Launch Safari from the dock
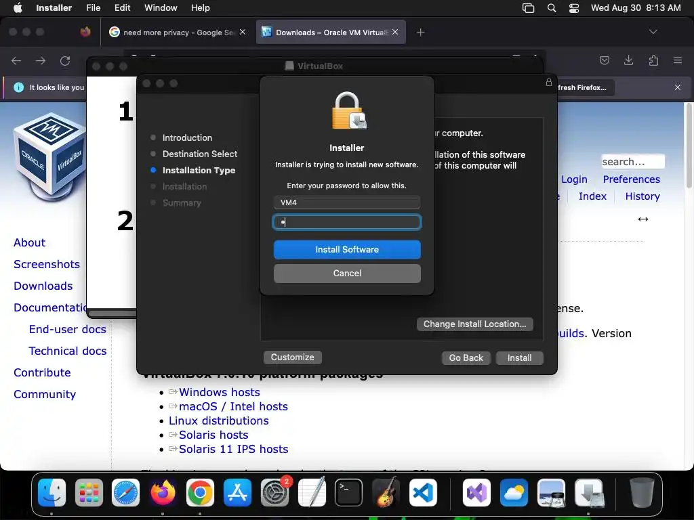 coord(125,493)
